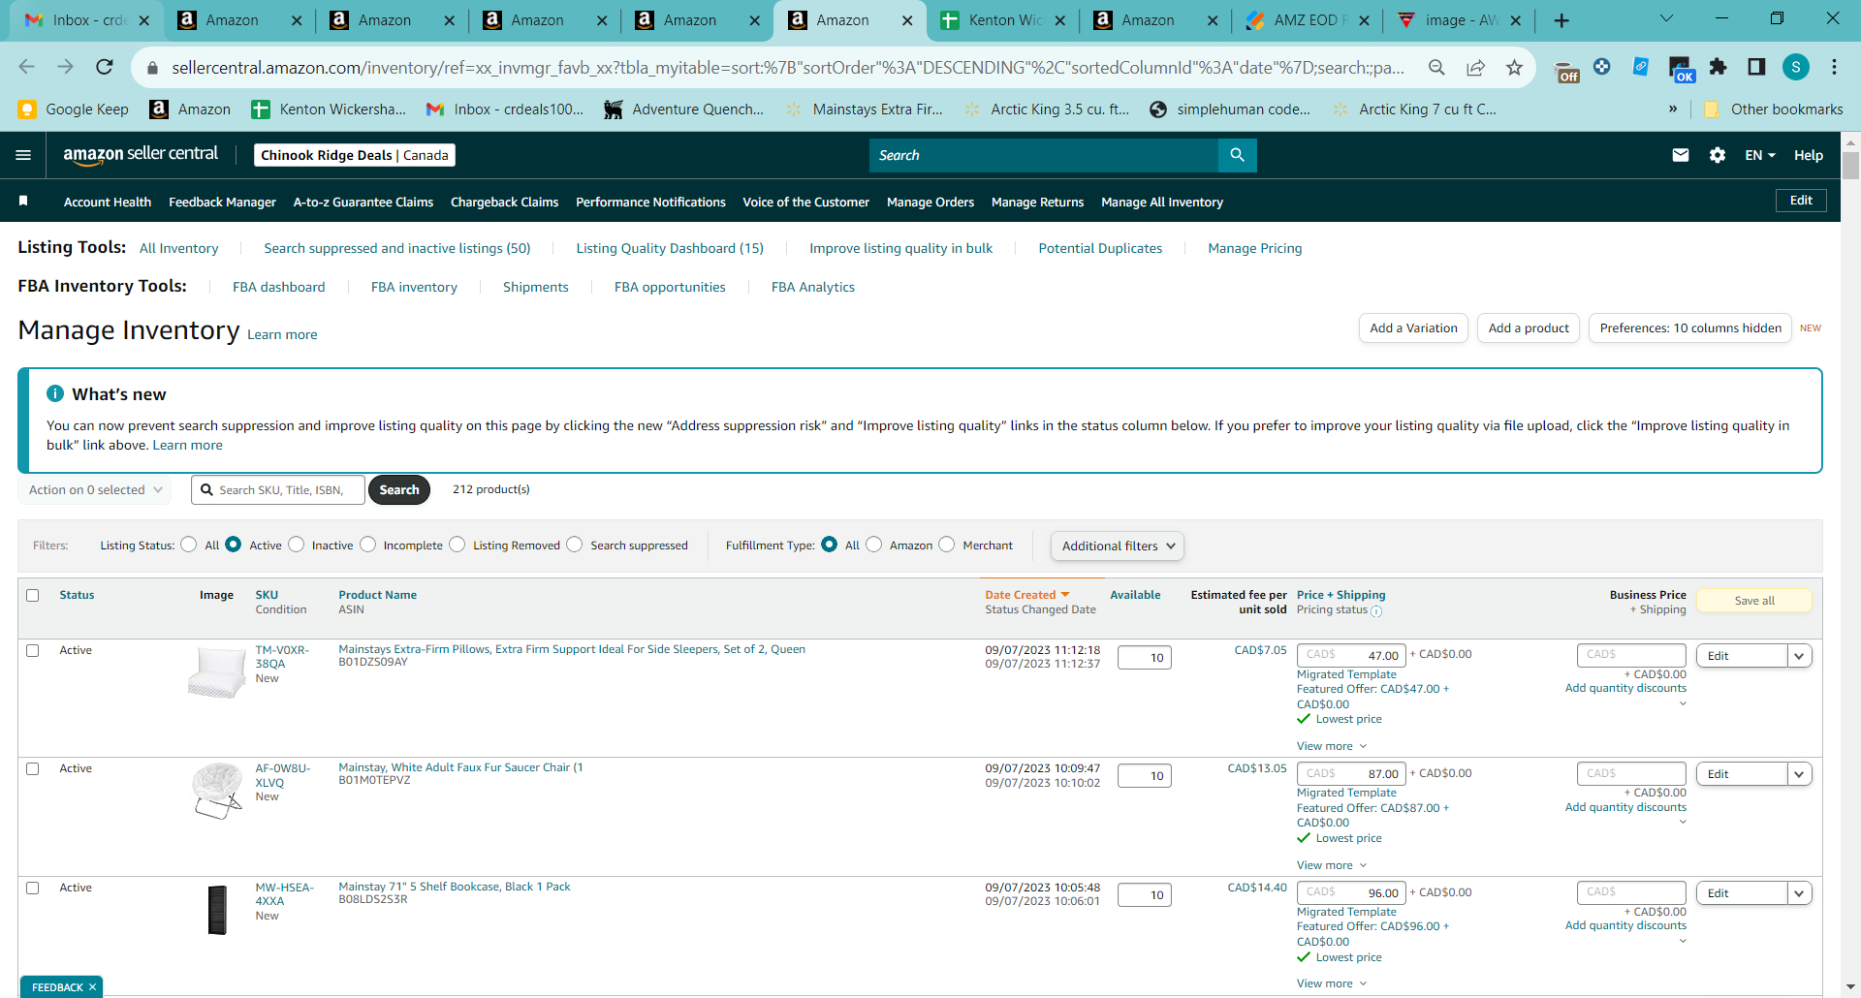Open the Chrome three-dot menu
The image size is (1861, 998).
click(x=1834, y=67)
